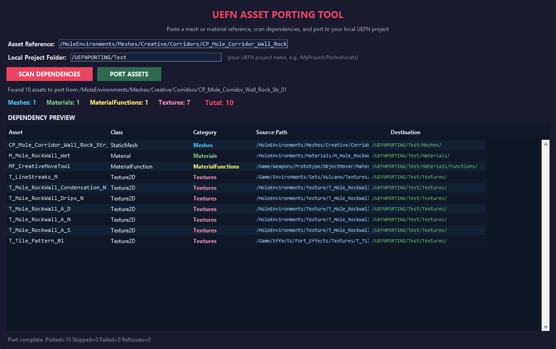
Task: Click the Textures: 7 count label
Action: pyautogui.click(x=174, y=102)
